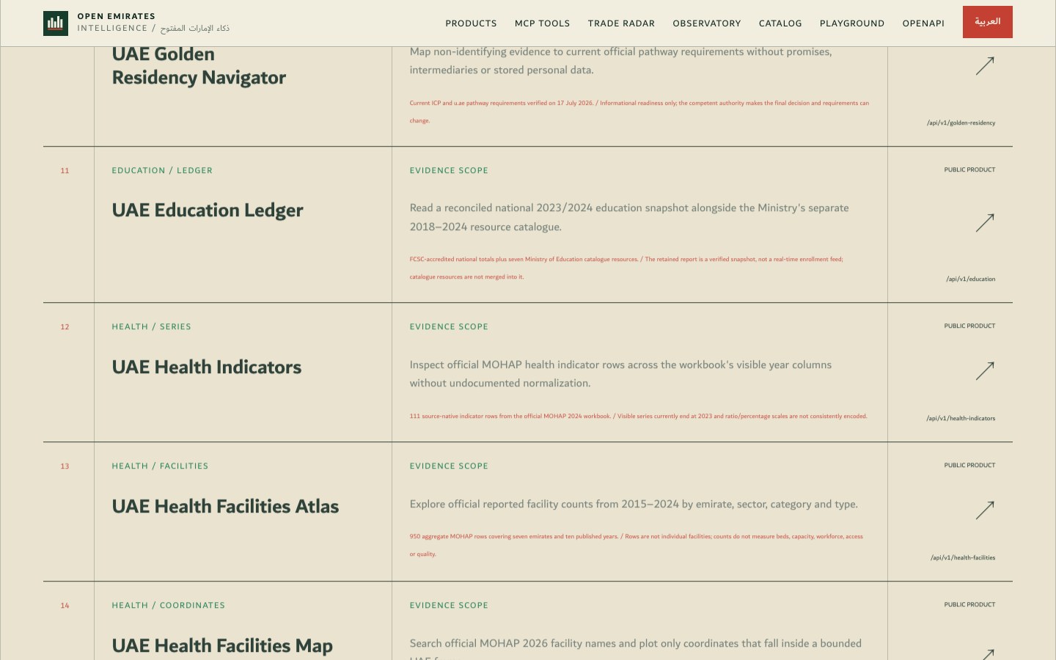
Task: Open the MCP Tools menu item
Action: click(542, 23)
